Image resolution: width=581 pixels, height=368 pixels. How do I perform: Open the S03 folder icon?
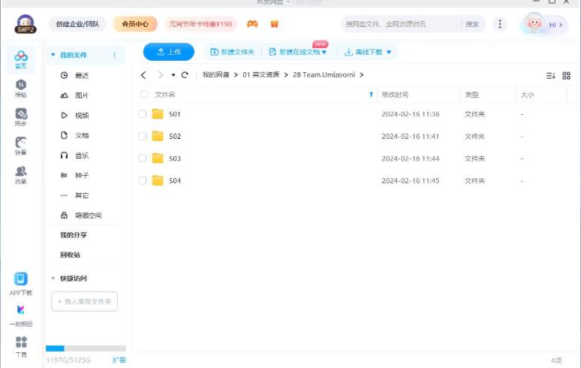coord(158,158)
